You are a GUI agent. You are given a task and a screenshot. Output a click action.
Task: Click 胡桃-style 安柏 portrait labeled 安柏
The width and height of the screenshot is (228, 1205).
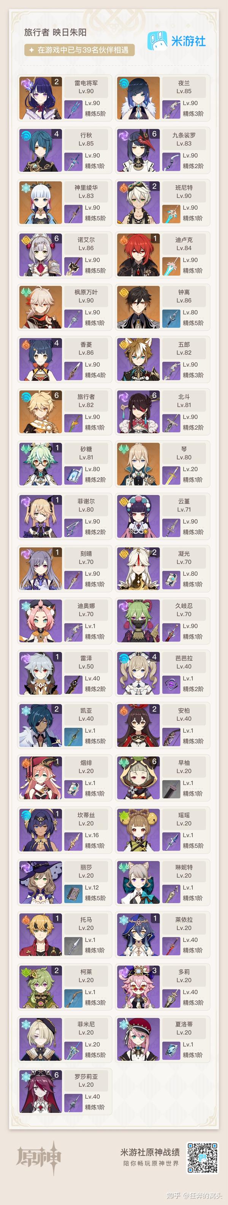coord(138,725)
